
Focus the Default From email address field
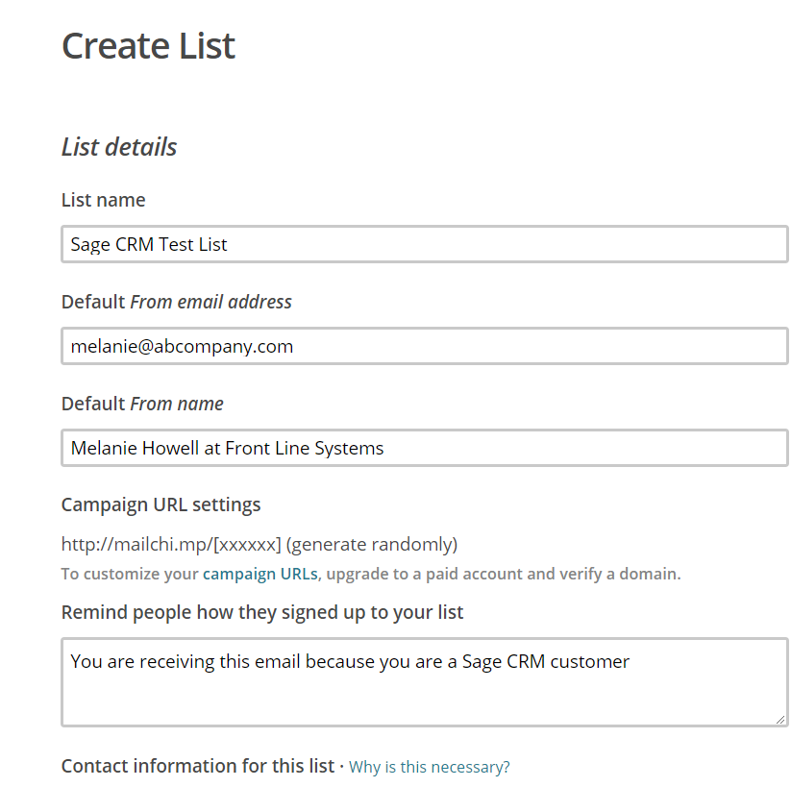(424, 346)
